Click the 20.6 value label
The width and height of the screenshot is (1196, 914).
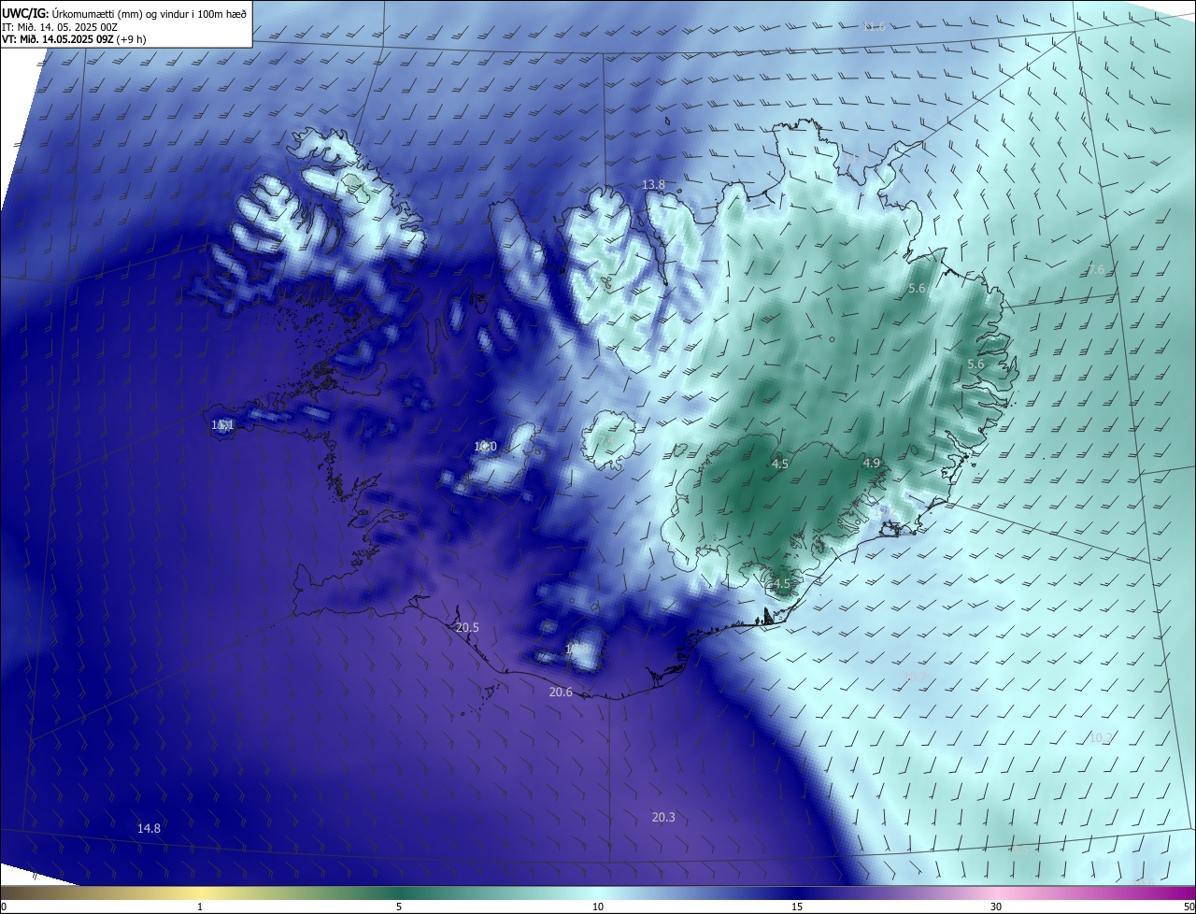(561, 693)
